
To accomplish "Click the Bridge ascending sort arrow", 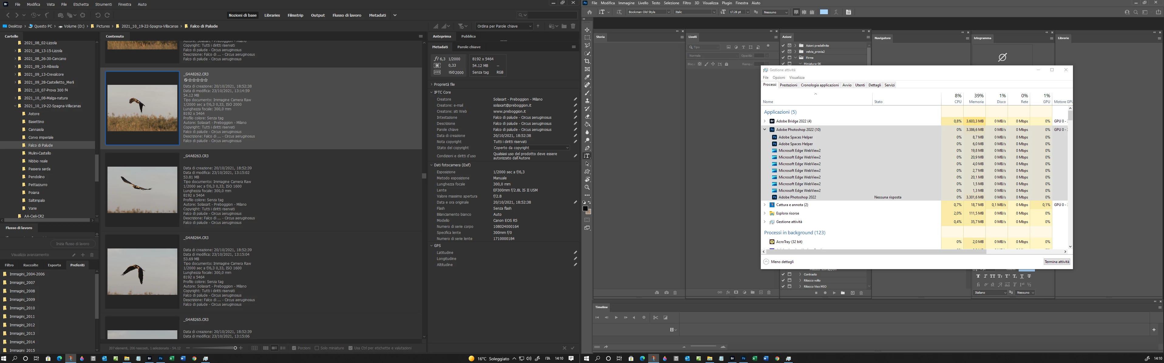I will point(538,27).
